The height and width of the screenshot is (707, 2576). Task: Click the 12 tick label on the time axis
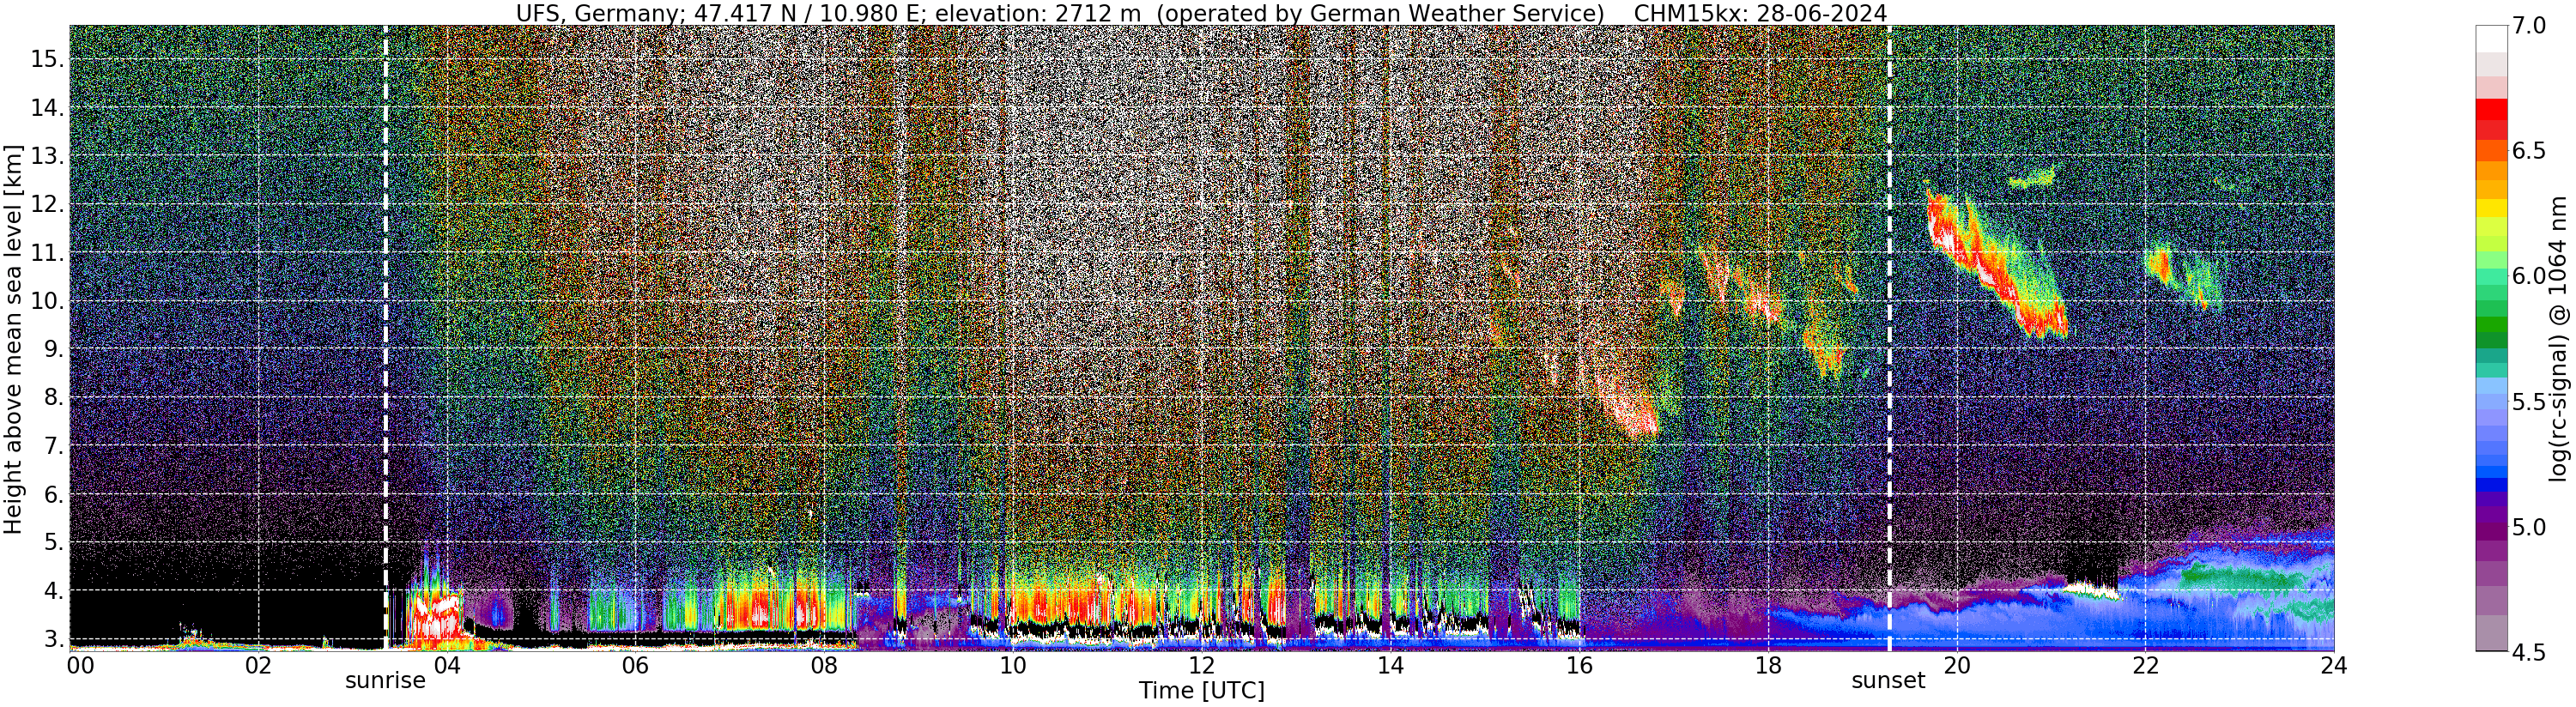click(x=1201, y=664)
